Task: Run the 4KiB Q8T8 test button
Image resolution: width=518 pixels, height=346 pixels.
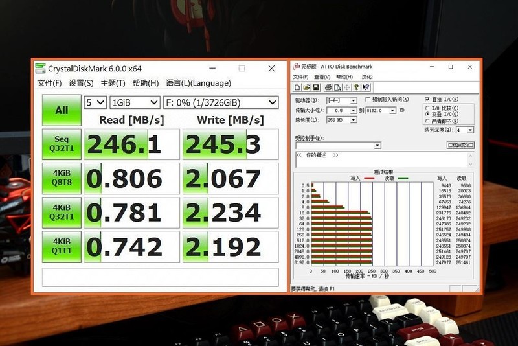Action: [62, 178]
